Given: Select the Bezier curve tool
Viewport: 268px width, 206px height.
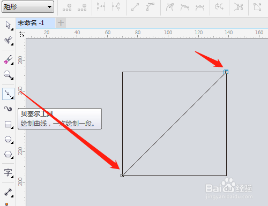Looking at the screenshot, I should [x=8, y=94].
